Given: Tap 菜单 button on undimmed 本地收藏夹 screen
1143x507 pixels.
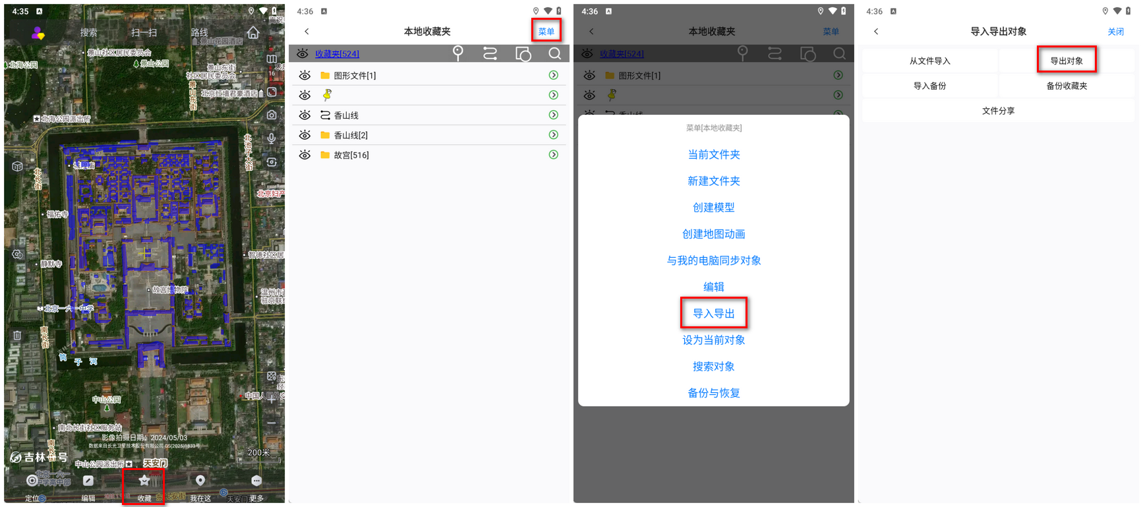Looking at the screenshot, I should (546, 32).
